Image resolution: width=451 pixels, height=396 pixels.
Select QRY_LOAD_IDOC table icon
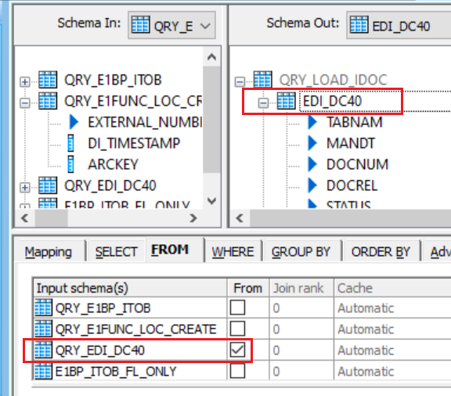pos(262,80)
